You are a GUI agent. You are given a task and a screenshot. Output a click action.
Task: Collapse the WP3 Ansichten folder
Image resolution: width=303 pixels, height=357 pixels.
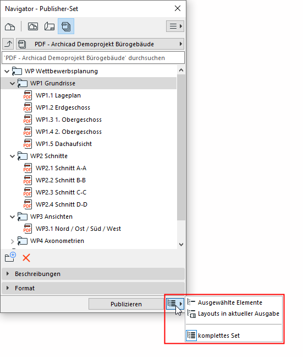tap(12, 217)
